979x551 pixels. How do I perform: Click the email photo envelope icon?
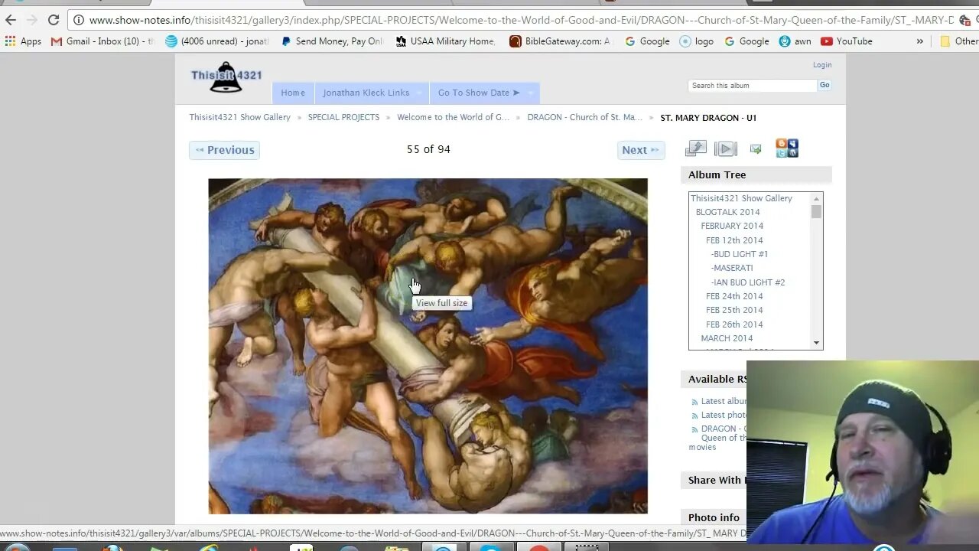point(756,149)
